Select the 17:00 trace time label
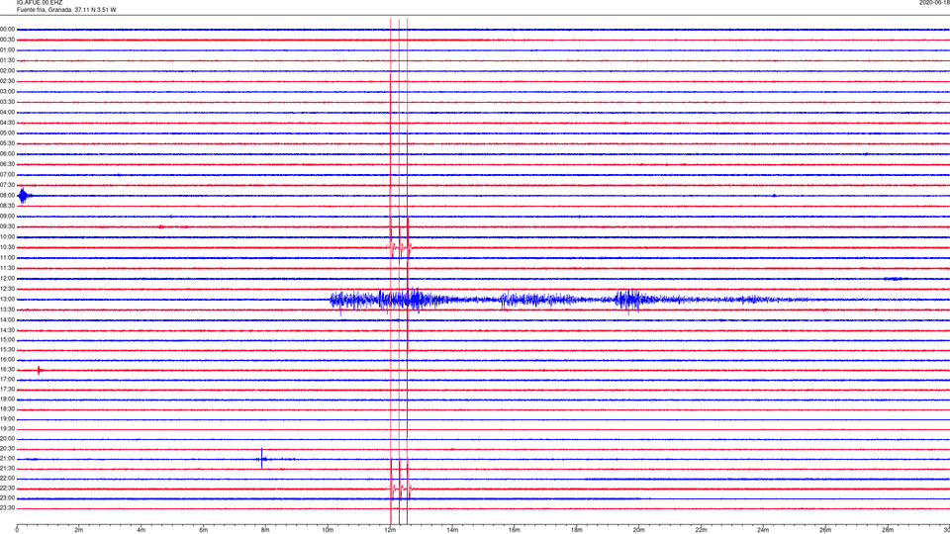 [x=7, y=380]
